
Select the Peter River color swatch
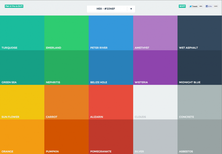coord(111,33)
